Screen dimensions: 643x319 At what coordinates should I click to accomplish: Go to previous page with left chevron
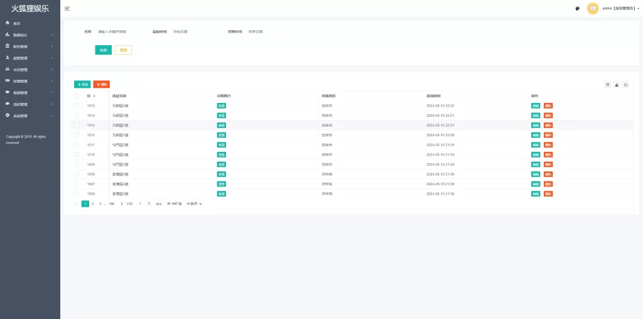click(77, 204)
